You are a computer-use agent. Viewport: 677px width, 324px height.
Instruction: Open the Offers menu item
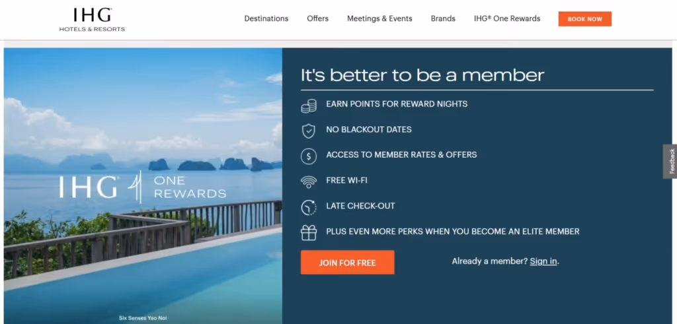318,18
